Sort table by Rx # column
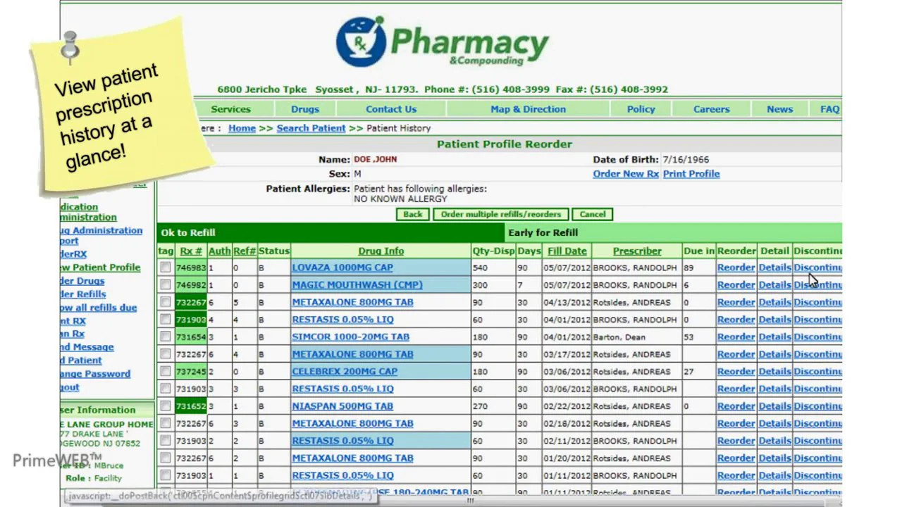Screen dimensions: 902x507 click(191, 251)
